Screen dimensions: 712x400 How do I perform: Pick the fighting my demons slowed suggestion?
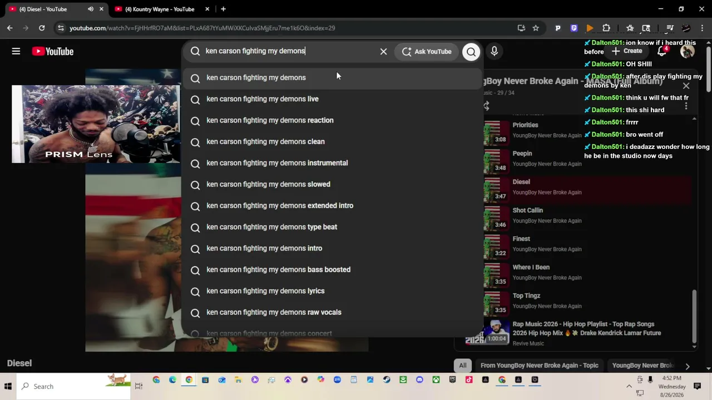[x=332, y=184]
